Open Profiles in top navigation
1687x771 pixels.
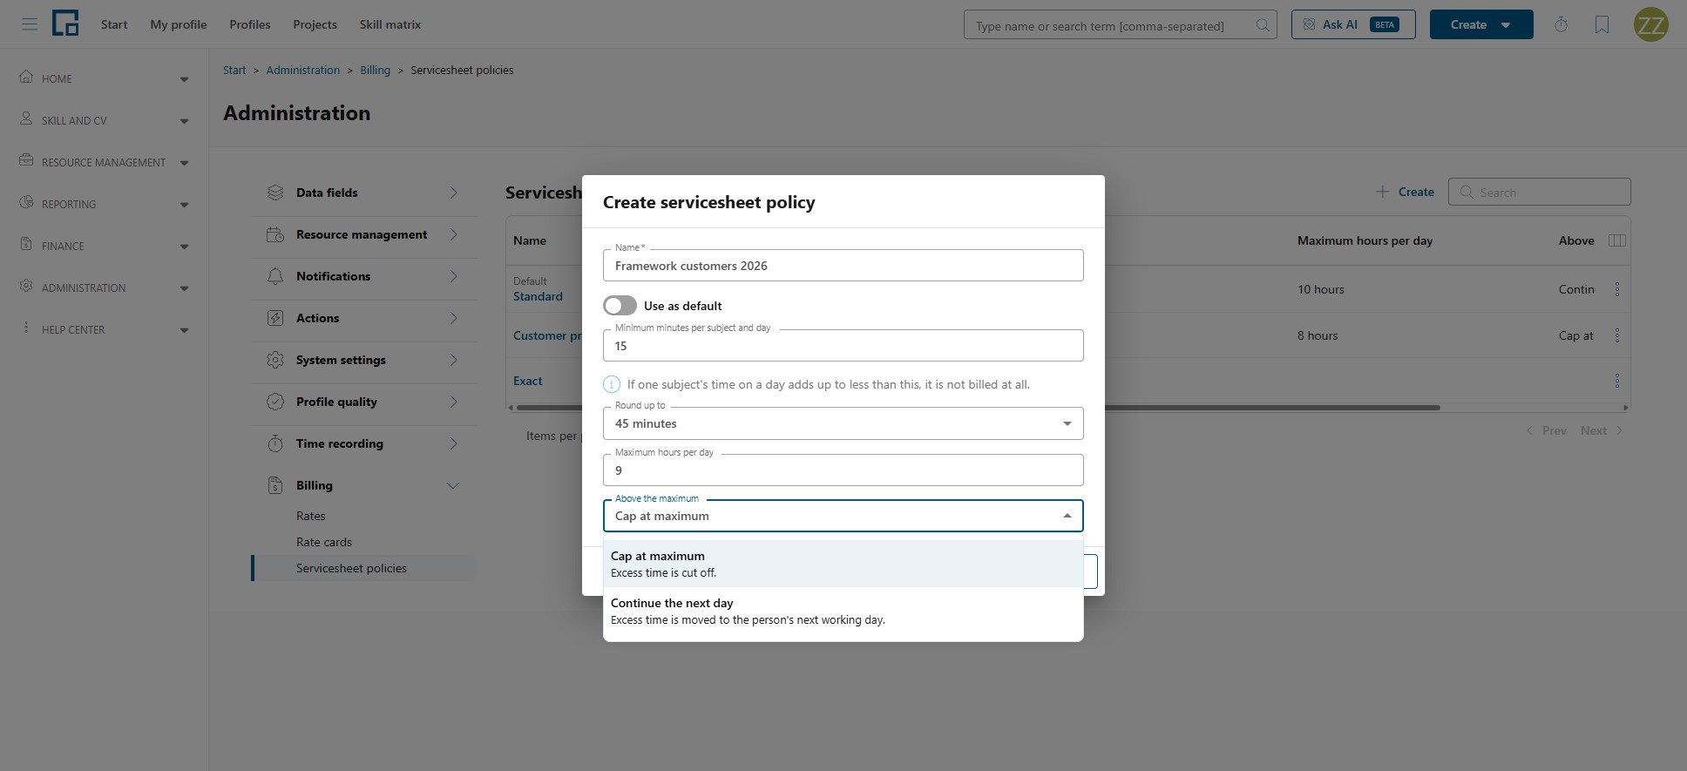click(250, 24)
